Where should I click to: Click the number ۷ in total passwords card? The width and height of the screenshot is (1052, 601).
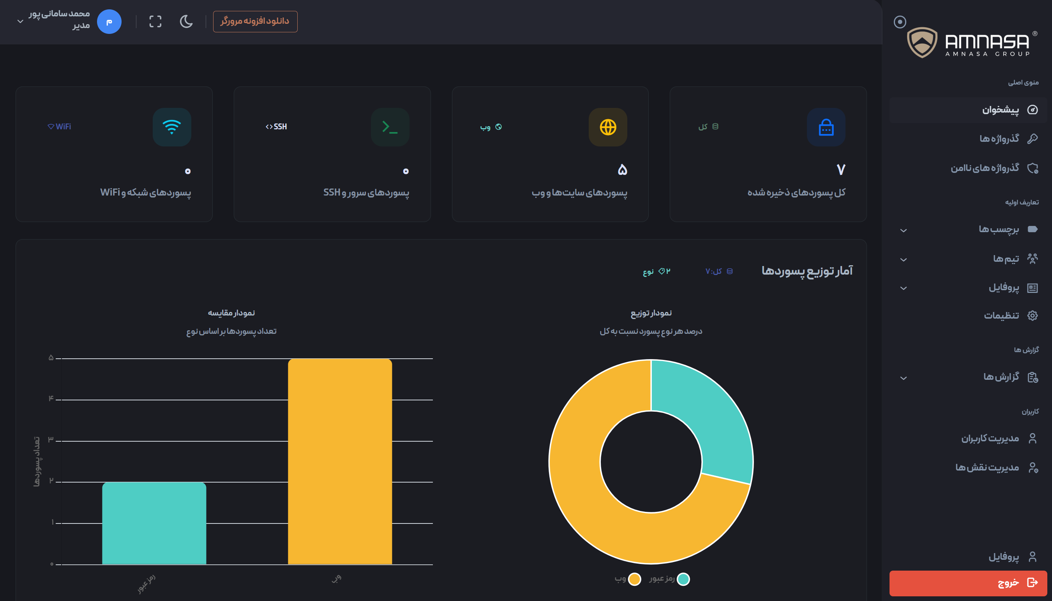coord(840,170)
